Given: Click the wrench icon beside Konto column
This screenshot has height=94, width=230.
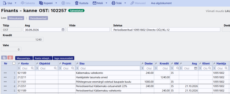Looking at the screenshot, I should (x=19, y=64).
